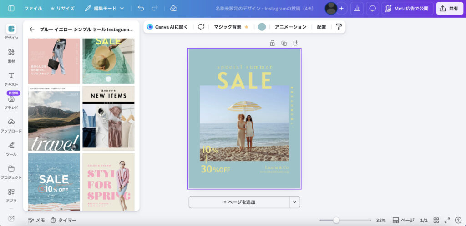Click the 共有 share button
The width and height of the screenshot is (466, 226).
[x=449, y=8]
